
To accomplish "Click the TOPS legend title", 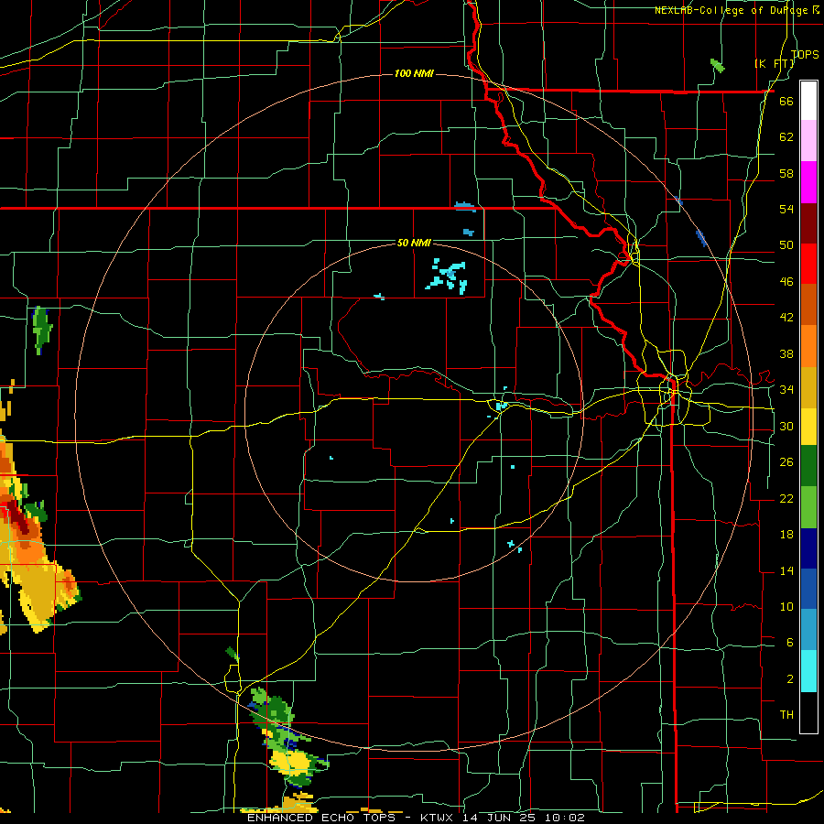I will click(x=805, y=54).
